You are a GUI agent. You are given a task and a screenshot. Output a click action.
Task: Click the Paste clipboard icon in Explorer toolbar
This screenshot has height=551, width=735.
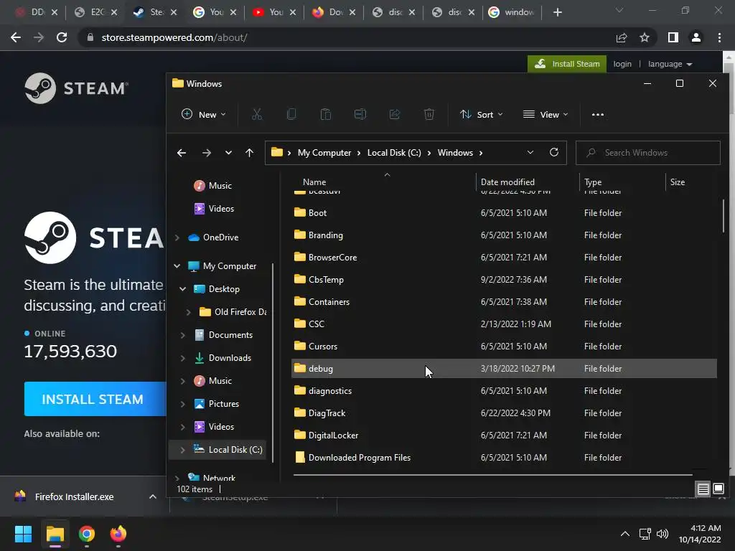(x=326, y=114)
